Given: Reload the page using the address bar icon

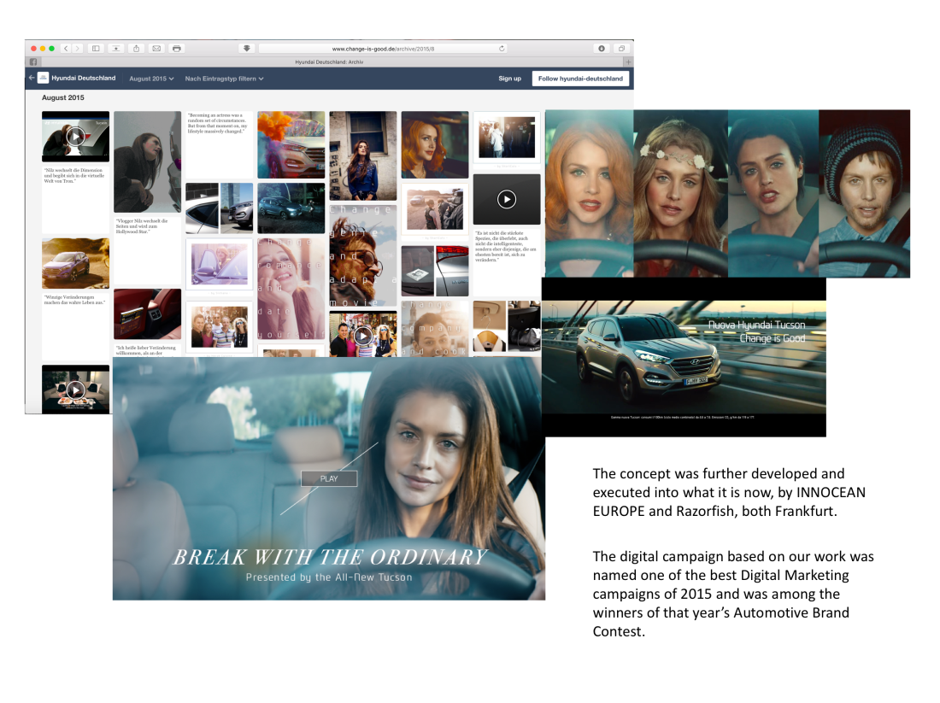Looking at the screenshot, I should [x=502, y=49].
